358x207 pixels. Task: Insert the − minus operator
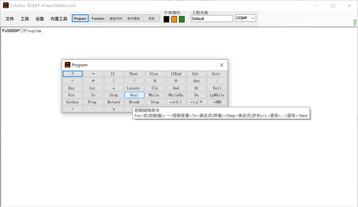[93, 109]
